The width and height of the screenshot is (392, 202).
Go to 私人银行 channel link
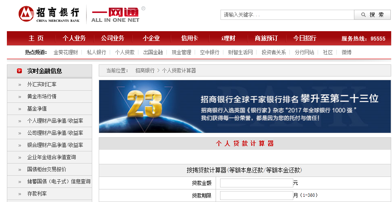coord(97,52)
